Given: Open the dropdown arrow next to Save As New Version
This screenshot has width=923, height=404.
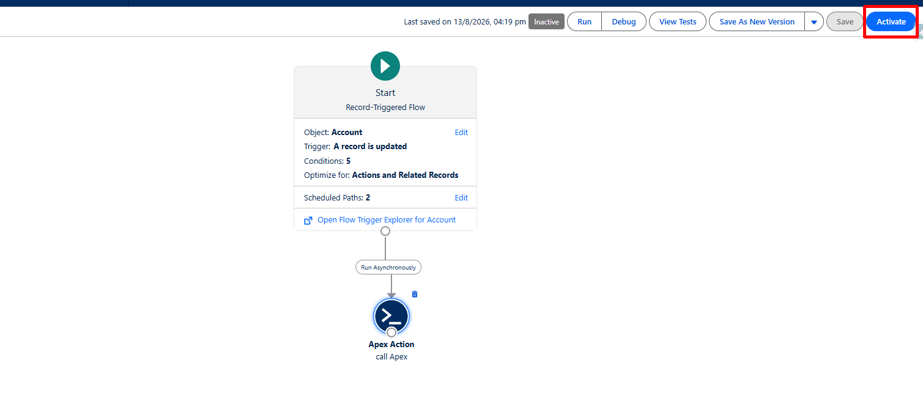Looking at the screenshot, I should (814, 22).
